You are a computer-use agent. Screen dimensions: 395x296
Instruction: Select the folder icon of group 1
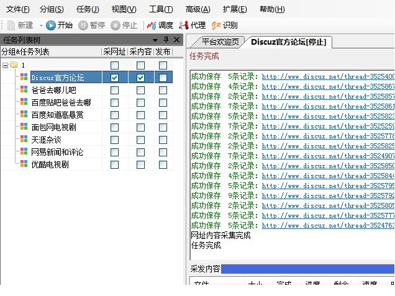click(x=14, y=65)
